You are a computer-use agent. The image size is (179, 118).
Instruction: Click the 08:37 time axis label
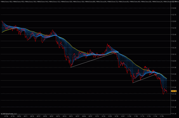[39, 116]
